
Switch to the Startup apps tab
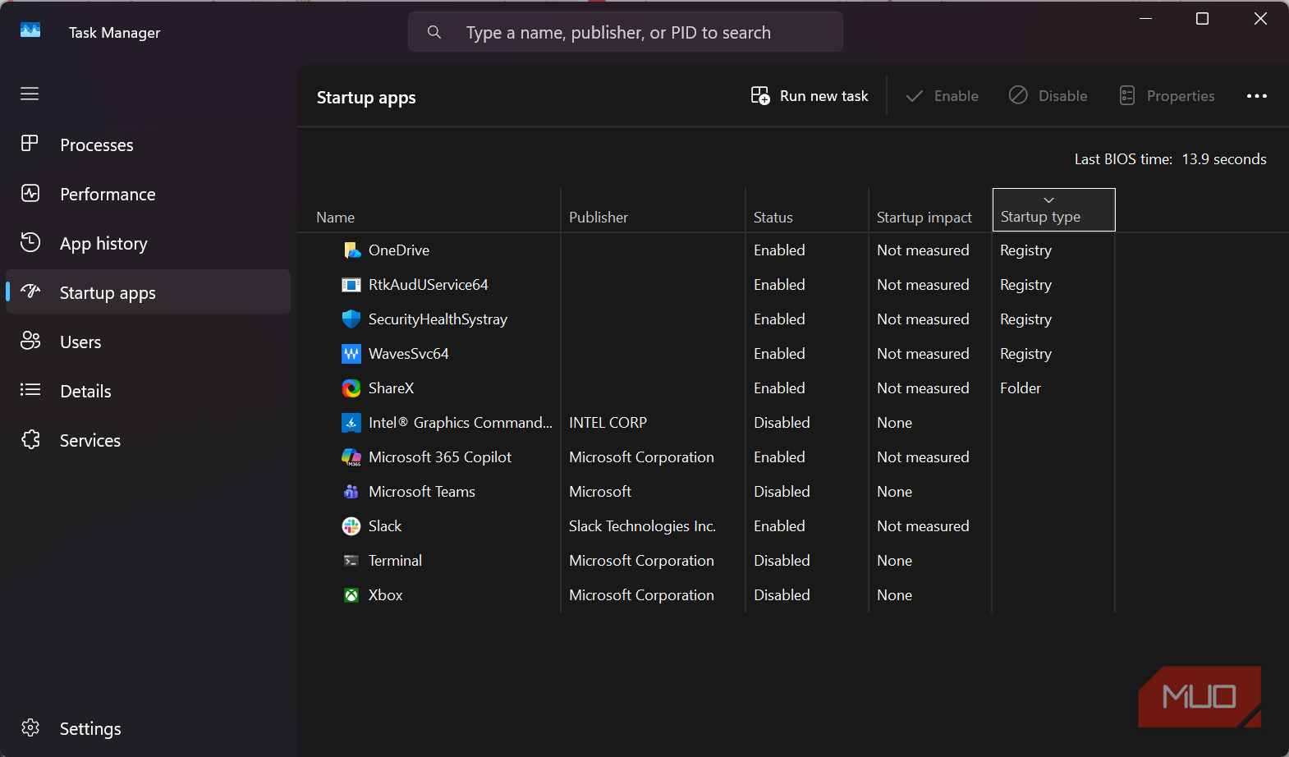[x=149, y=292]
